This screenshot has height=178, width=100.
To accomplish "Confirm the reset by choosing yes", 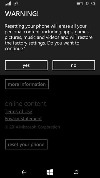I will tap(26, 65).
